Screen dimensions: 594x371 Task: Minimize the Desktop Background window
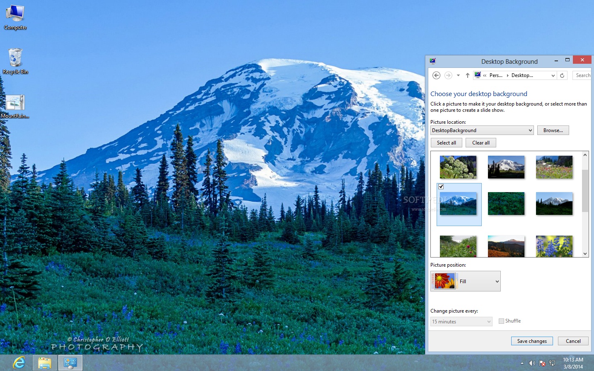click(x=556, y=60)
